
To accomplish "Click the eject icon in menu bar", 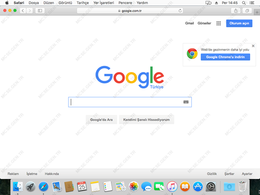I will pyautogui.click(x=217, y=3).
